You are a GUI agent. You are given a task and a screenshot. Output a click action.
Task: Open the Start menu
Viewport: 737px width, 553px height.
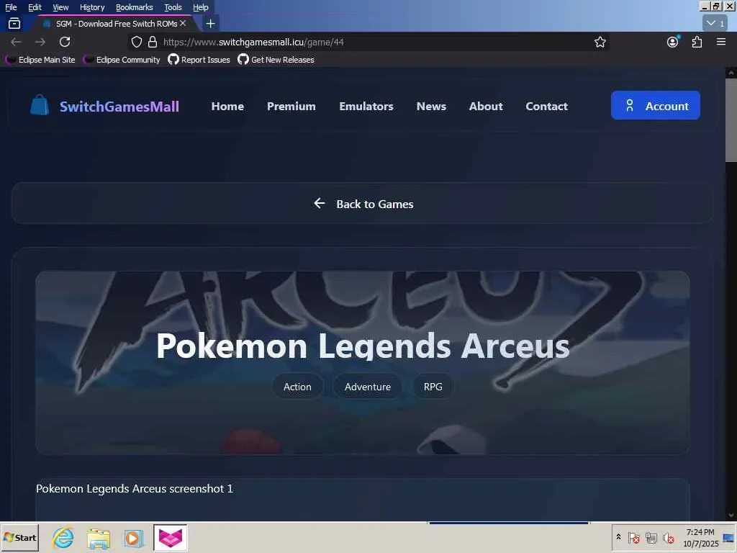tap(19, 537)
